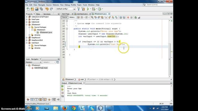Expand the CelsiusConverterProject tree node
This screenshot has height=111, width=198.
click(27, 17)
